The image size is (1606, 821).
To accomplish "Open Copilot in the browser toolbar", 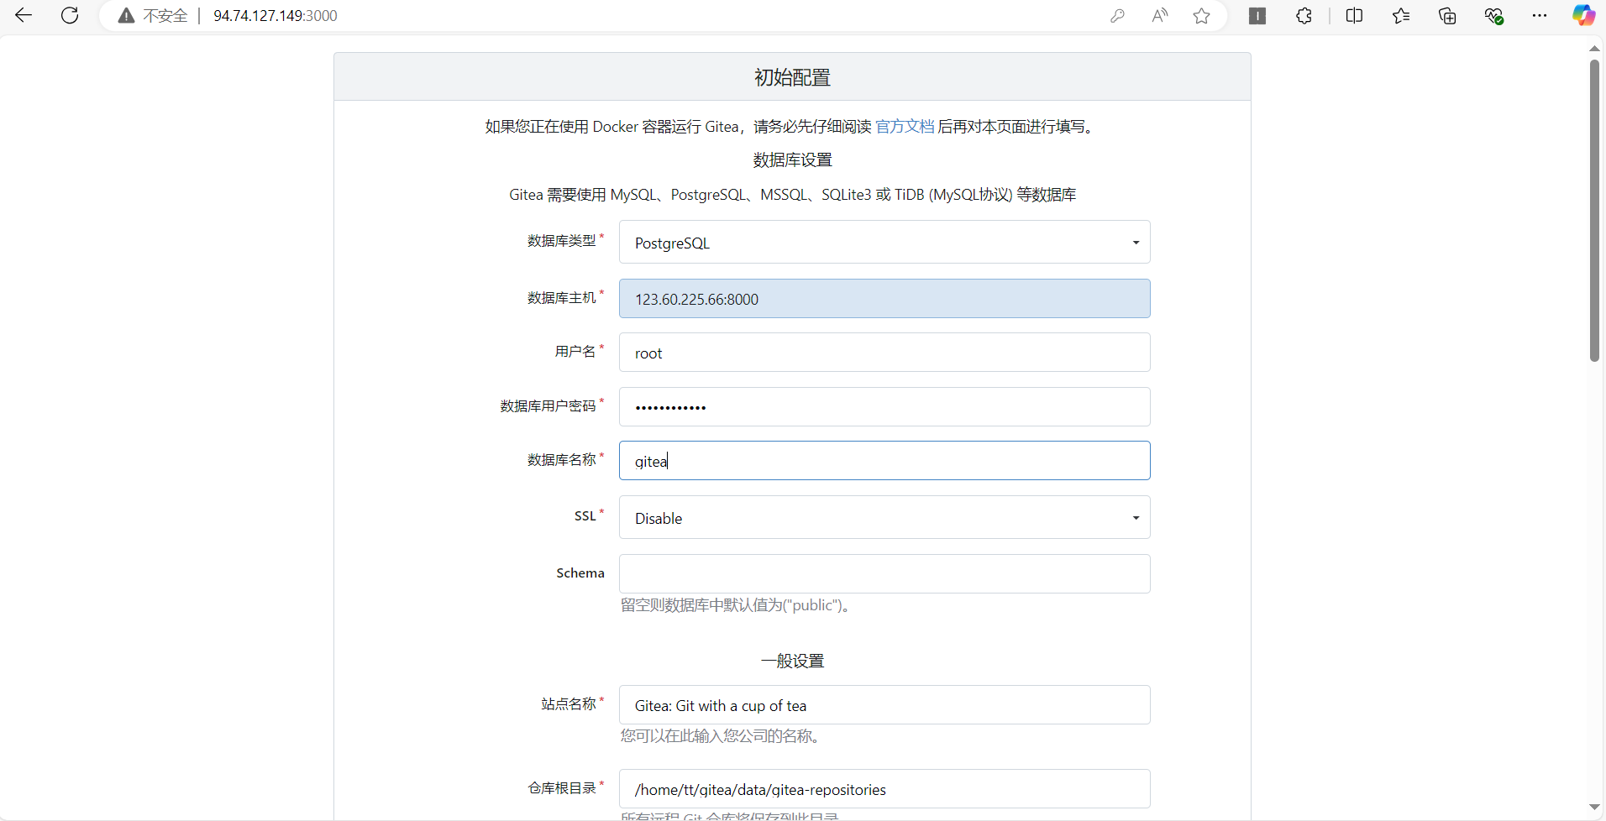I will [1584, 15].
